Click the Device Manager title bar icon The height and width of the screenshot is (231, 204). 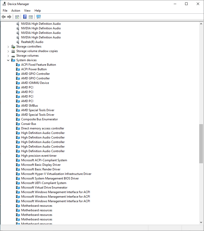pyautogui.click(x=4, y=4)
